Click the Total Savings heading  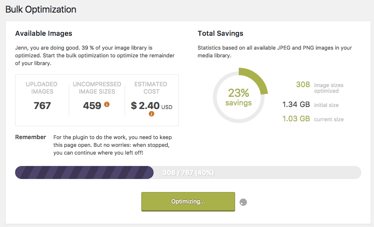tap(220, 33)
